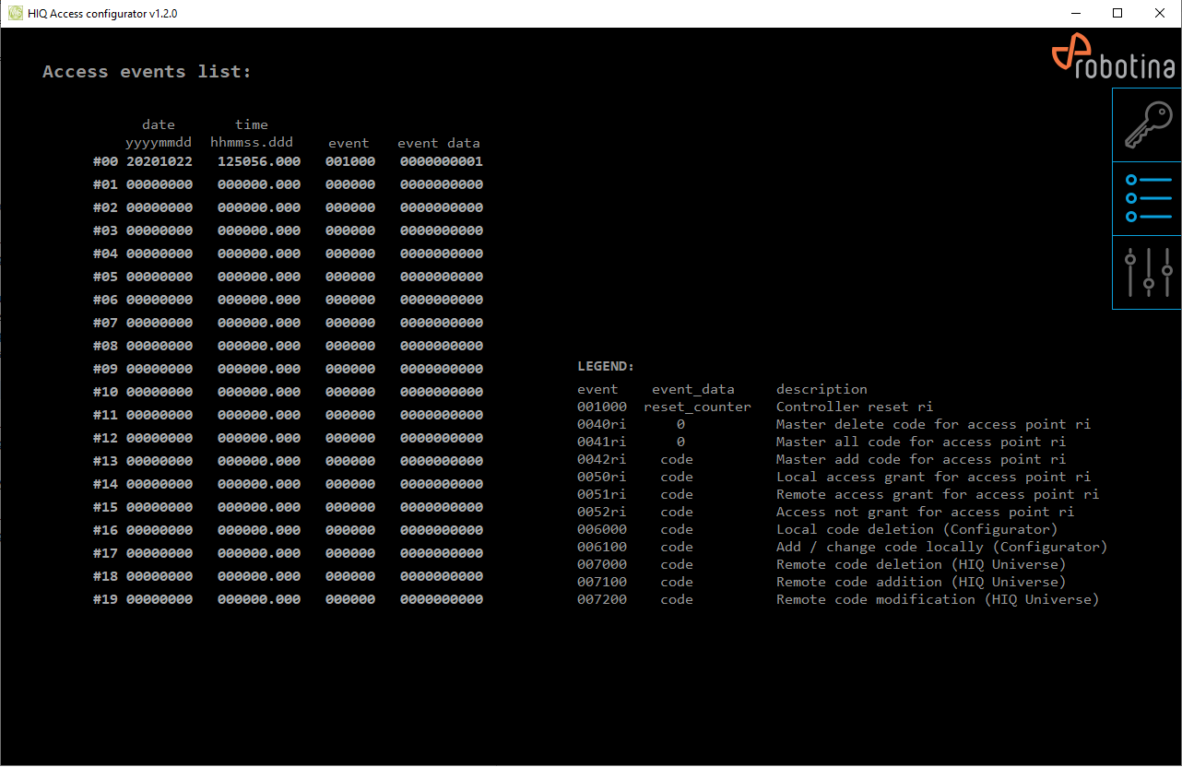The image size is (1182, 767).
Task: Click the "Access events list:" heading
Action: [147, 72]
